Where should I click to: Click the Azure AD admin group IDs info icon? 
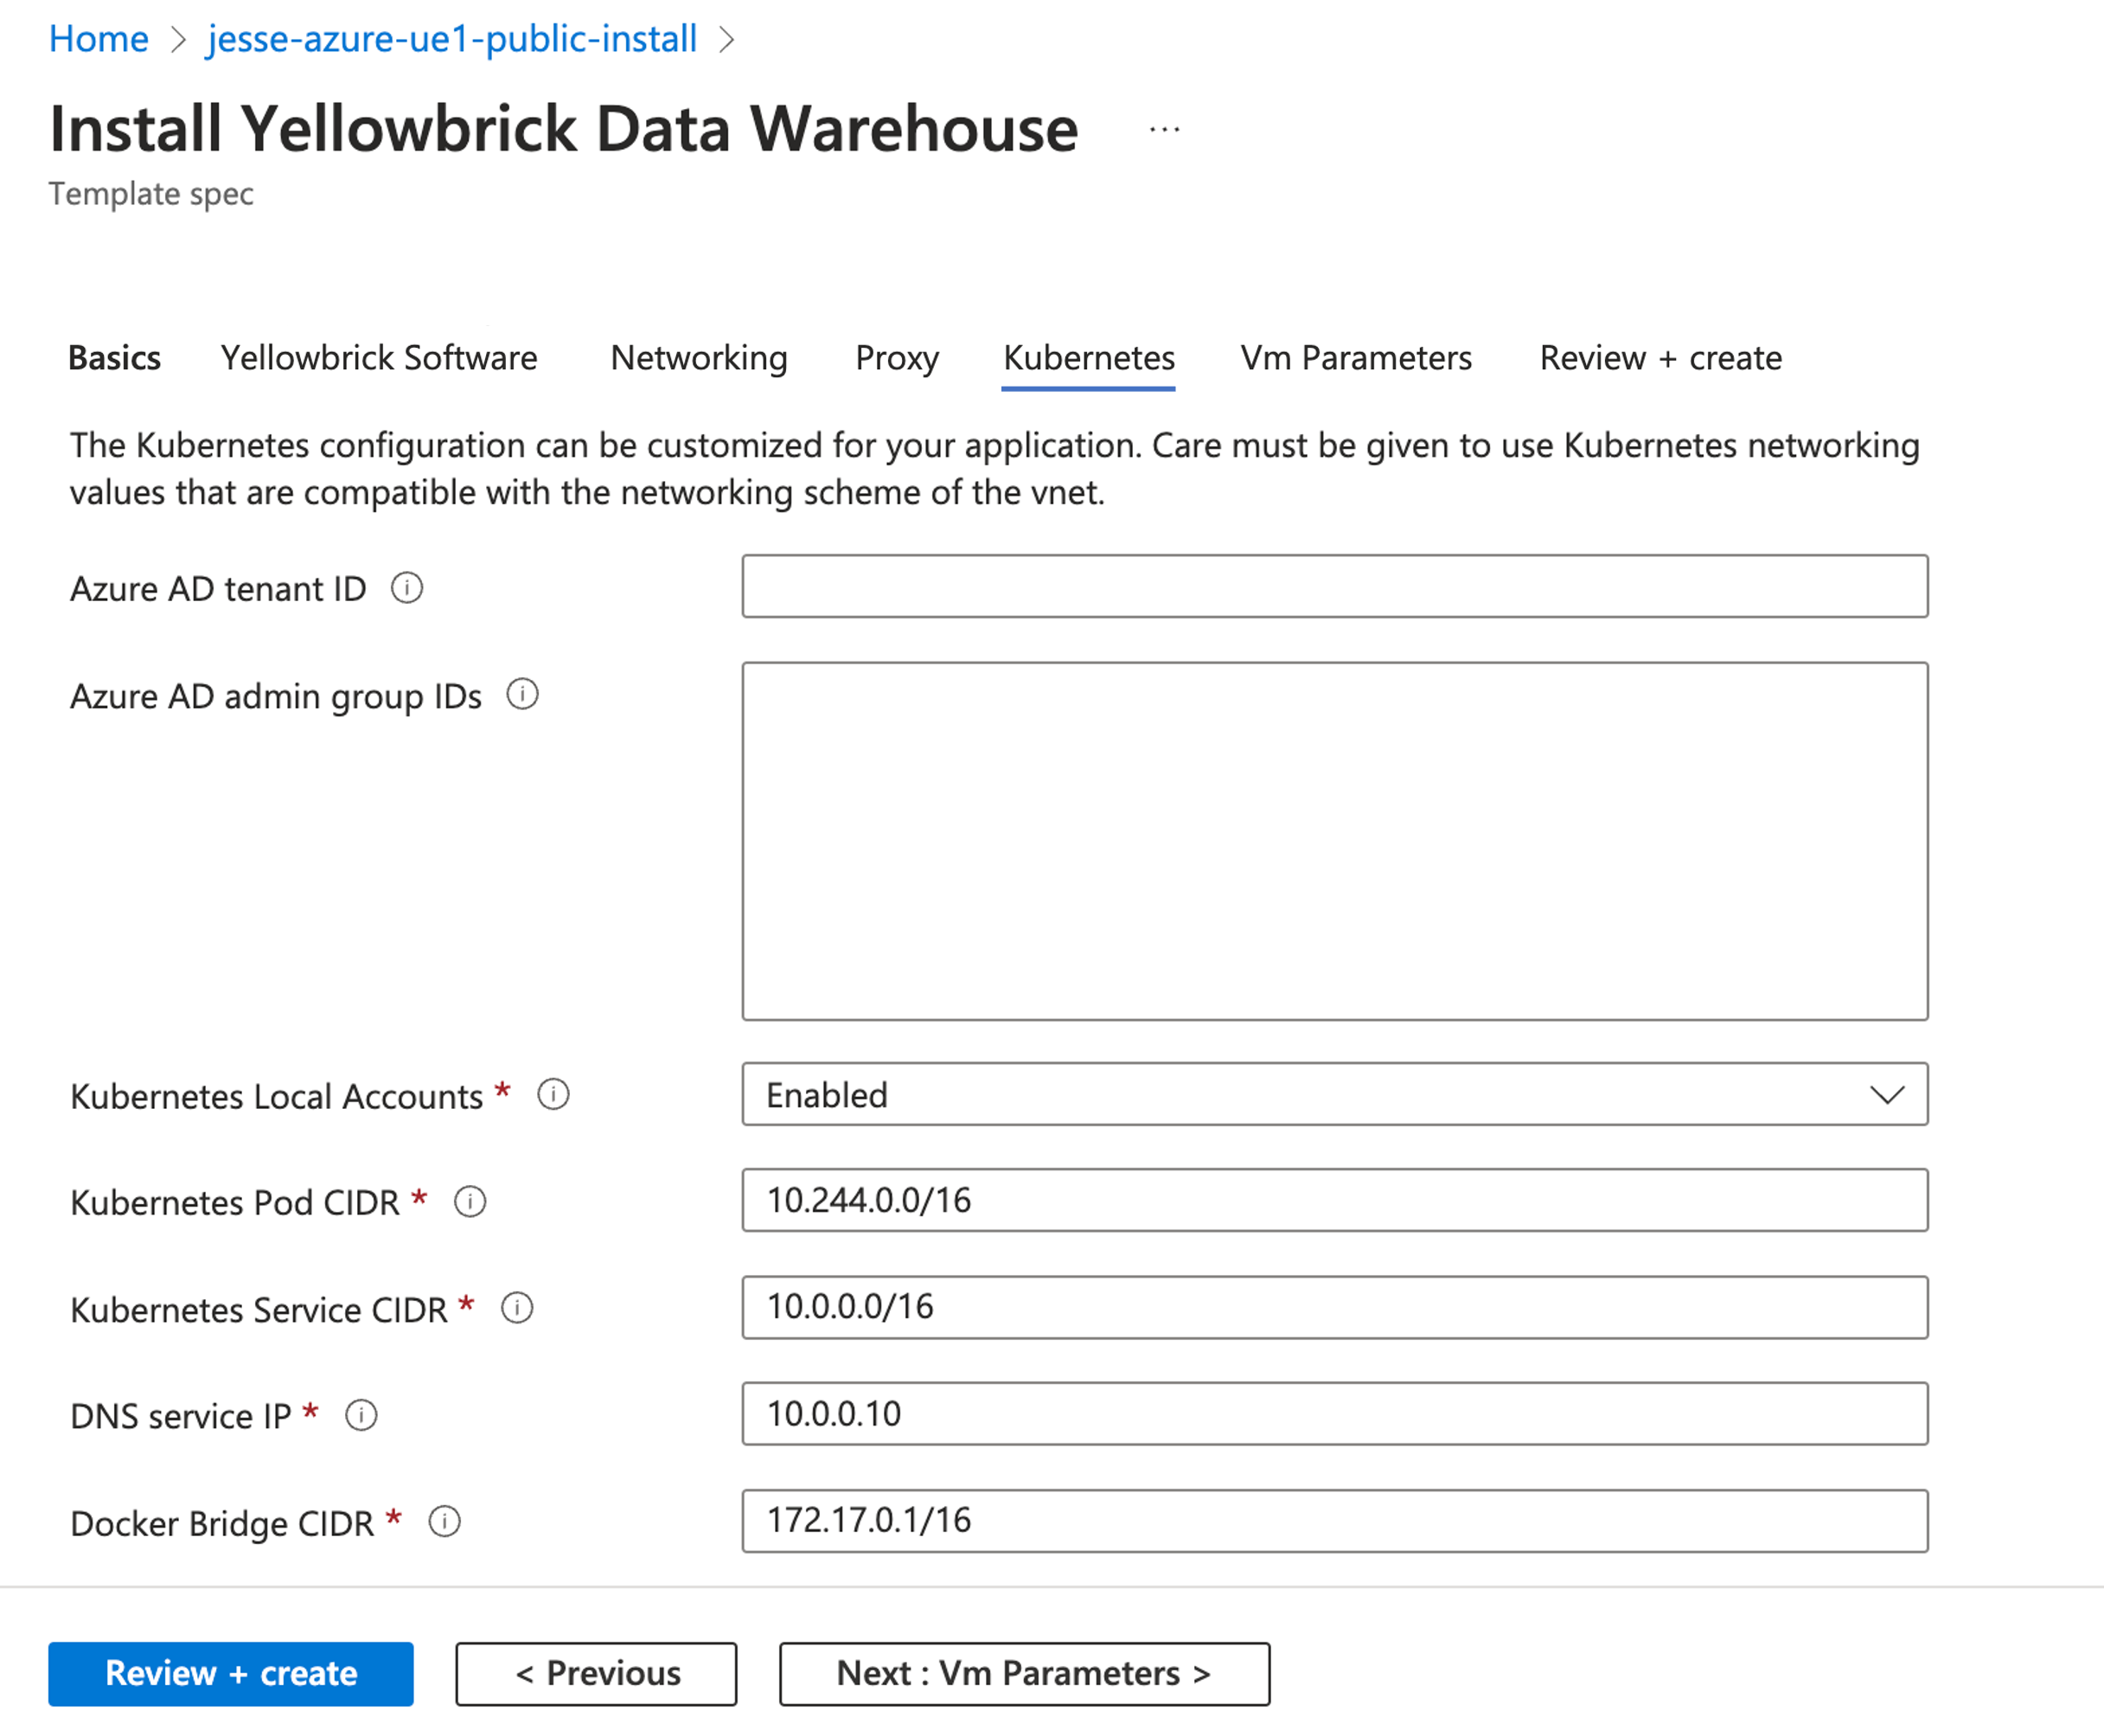522,694
